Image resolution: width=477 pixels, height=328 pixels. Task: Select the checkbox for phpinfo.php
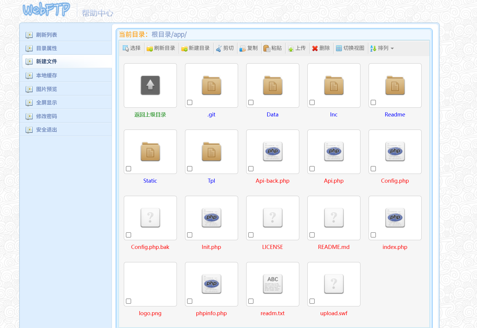(x=190, y=301)
